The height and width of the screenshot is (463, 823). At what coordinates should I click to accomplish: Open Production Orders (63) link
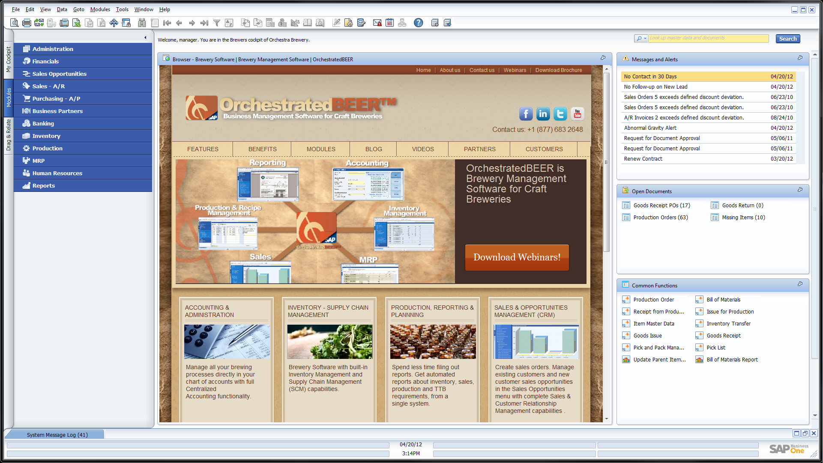(660, 218)
